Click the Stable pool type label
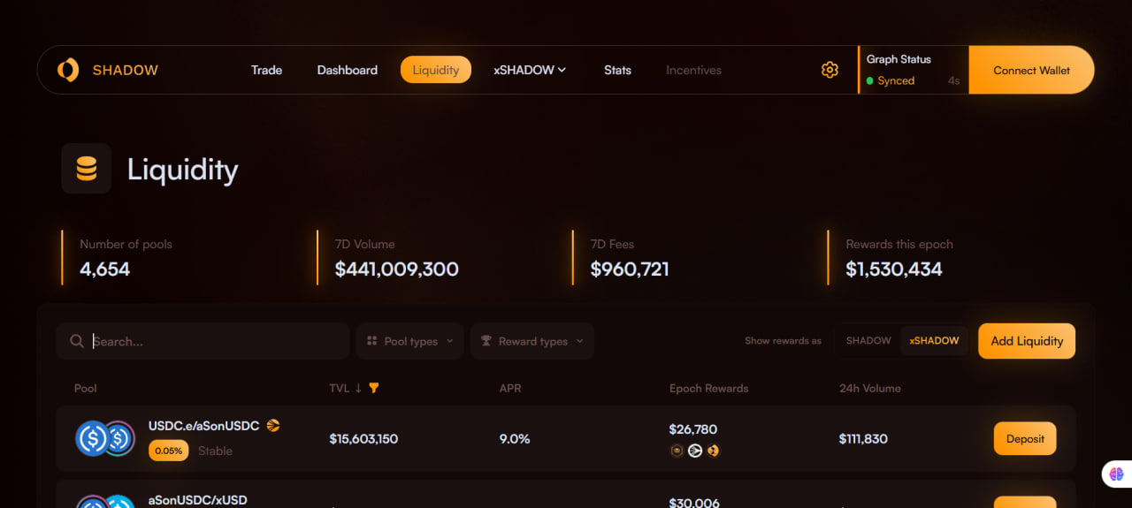 click(x=215, y=451)
